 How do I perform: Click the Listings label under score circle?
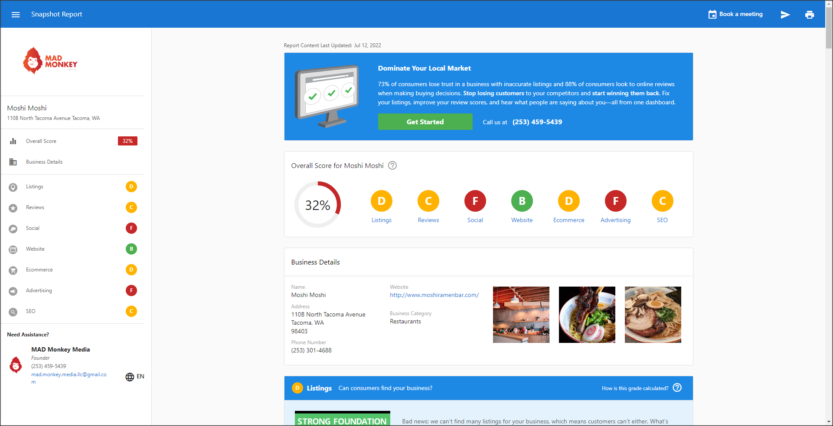click(x=382, y=220)
